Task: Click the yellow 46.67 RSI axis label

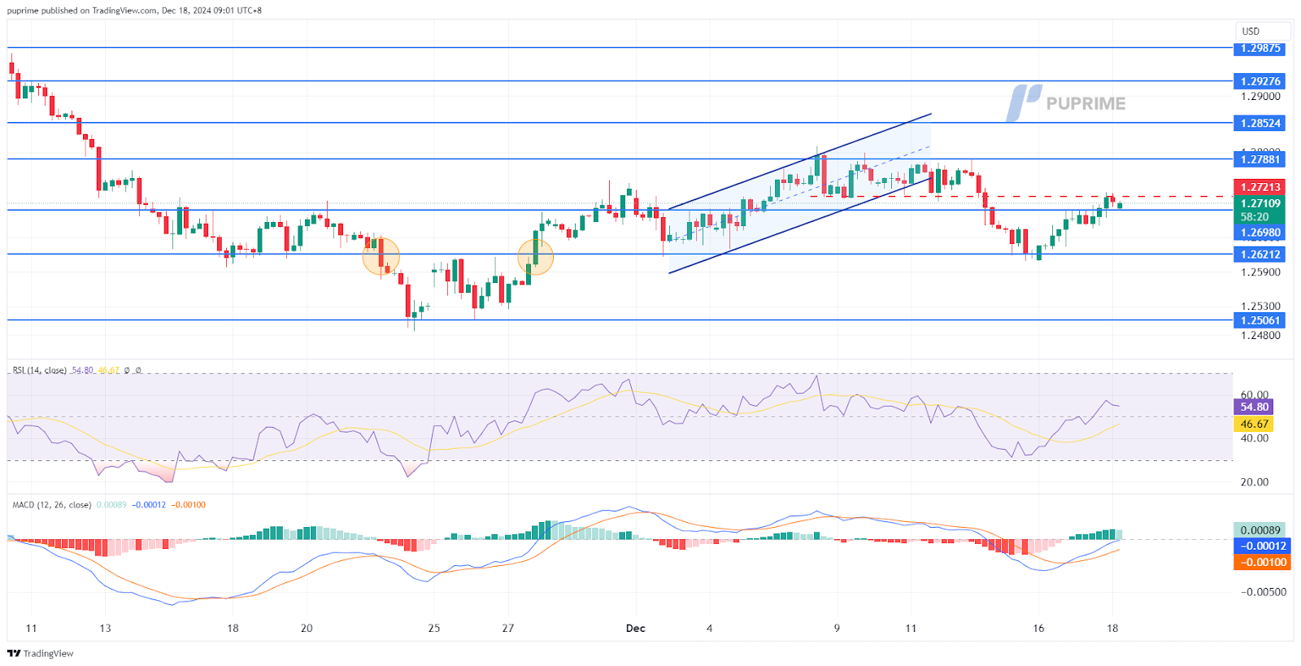Action: click(x=1253, y=424)
